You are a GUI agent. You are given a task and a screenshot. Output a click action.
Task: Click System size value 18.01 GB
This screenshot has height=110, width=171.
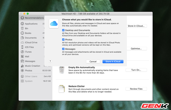click(x=47, y=81)
